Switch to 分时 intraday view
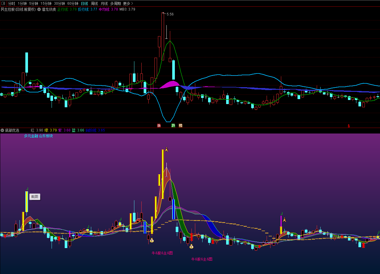This screenshot has height=274, width=380. (12, 3)
